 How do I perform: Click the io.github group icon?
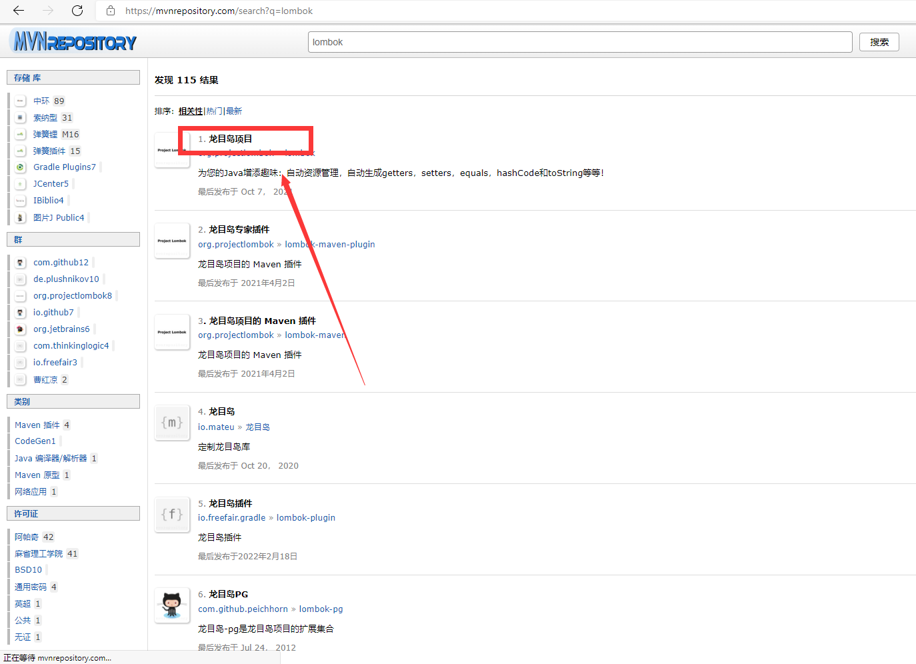coord(21,313)
